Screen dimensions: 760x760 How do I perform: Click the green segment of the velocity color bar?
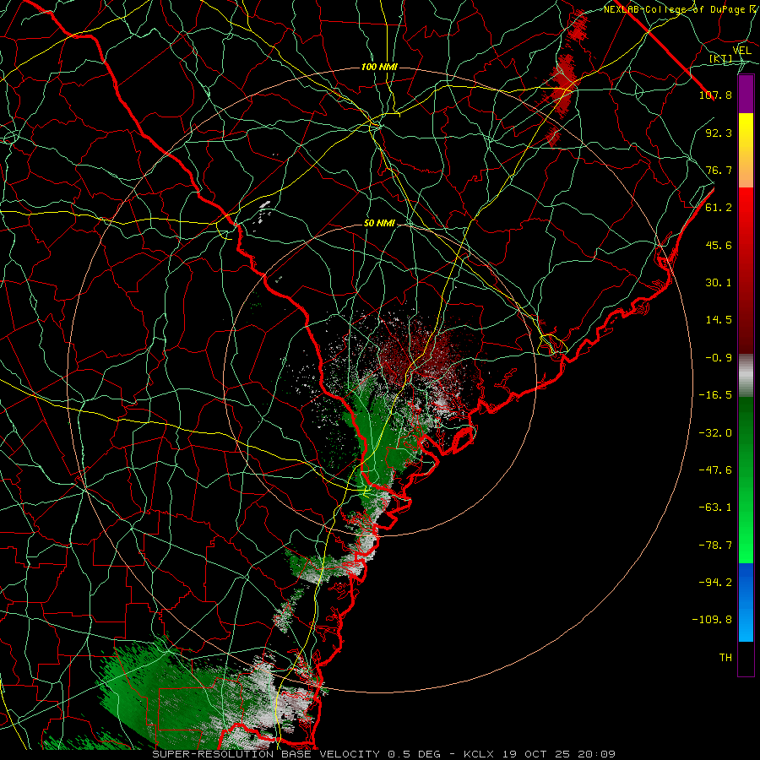pos(746,480)
